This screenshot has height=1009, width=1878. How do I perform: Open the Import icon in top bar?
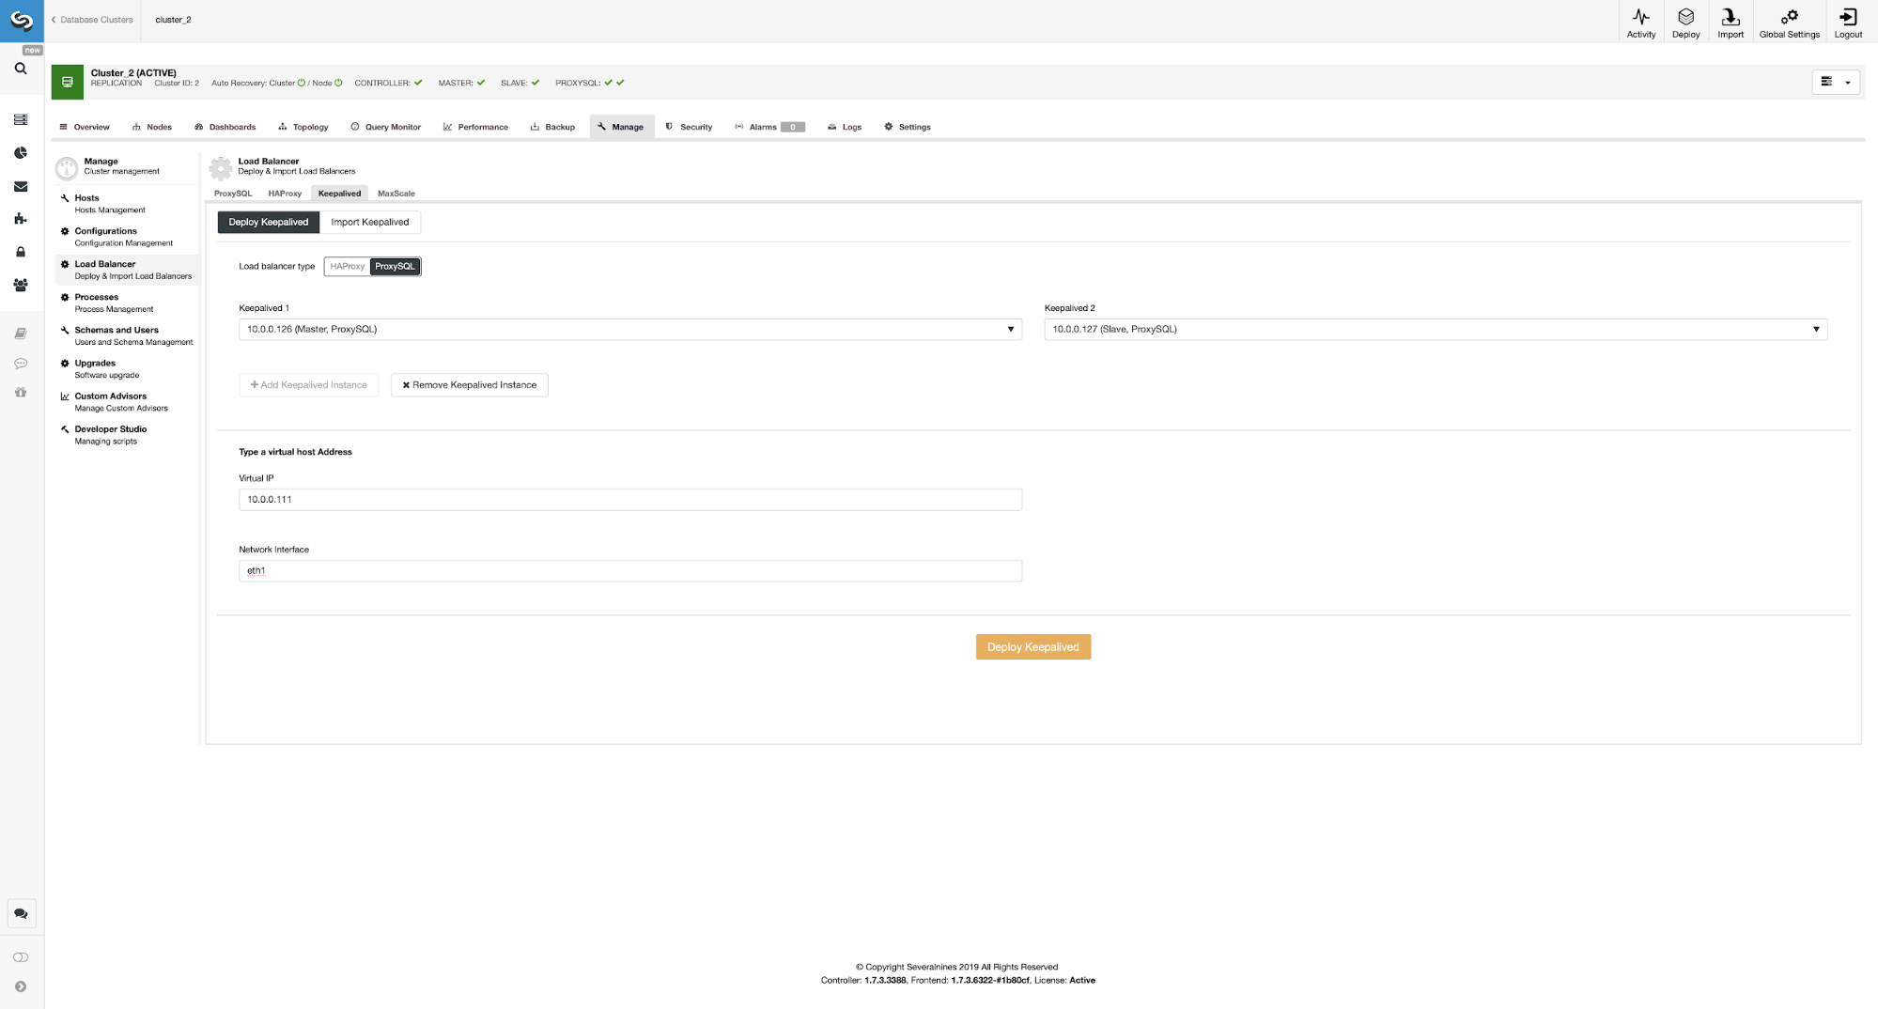[x=1731, y=22]
